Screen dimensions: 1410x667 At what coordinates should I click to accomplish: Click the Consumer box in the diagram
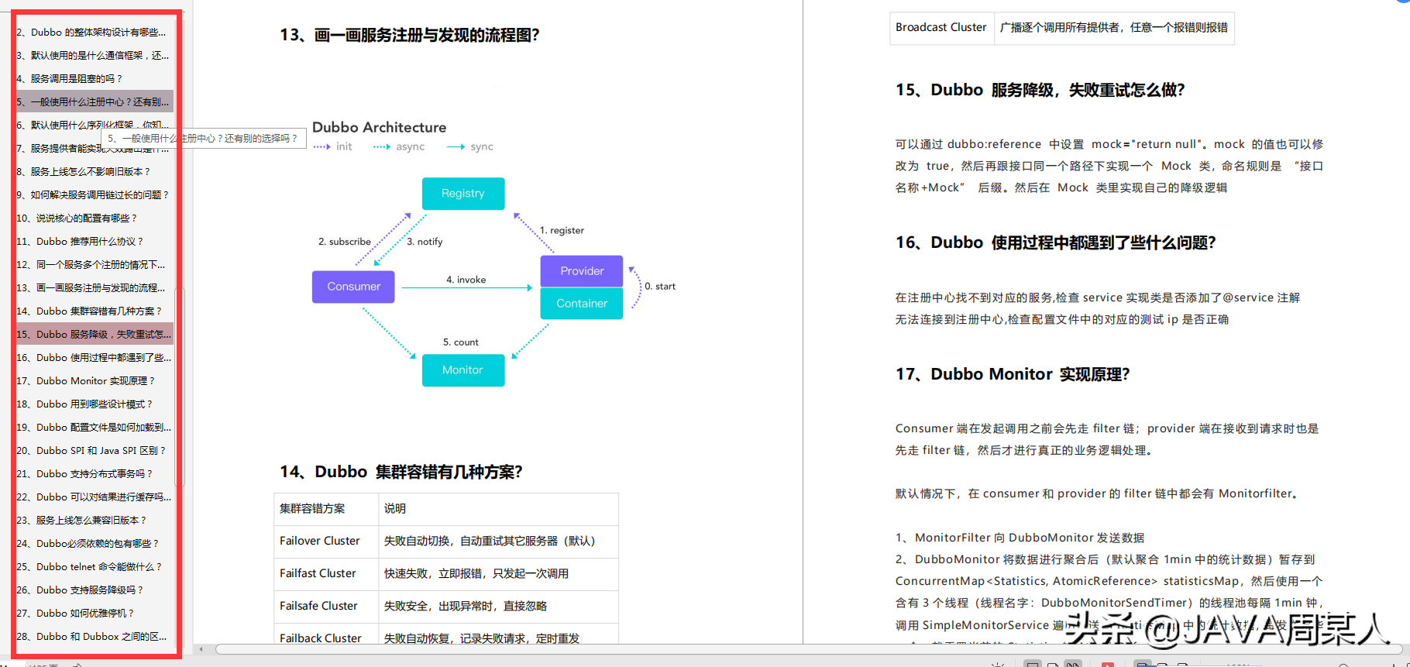353,287
